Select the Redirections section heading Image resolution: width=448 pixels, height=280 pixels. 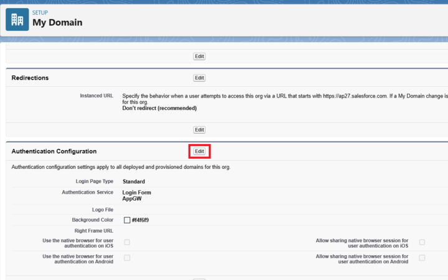[x=30, y=78]
